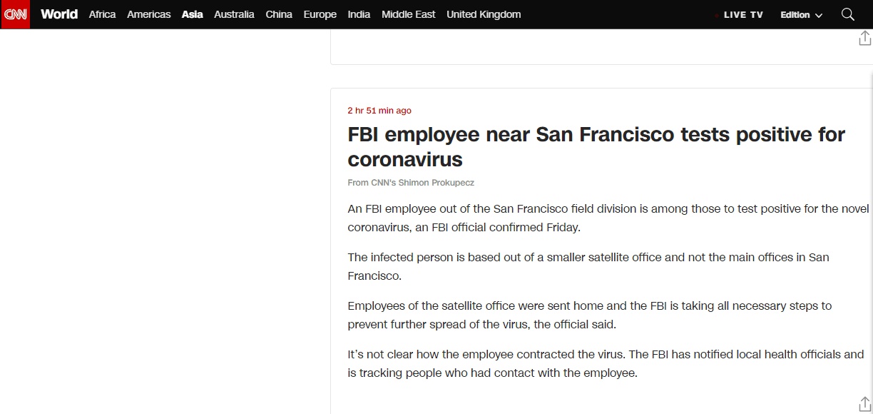Open the Middle East section

[408, 14]
